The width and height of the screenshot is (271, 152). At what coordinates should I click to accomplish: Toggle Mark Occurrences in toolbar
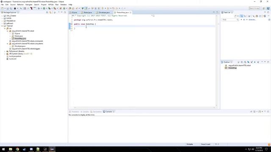click(x=86, y=8)
